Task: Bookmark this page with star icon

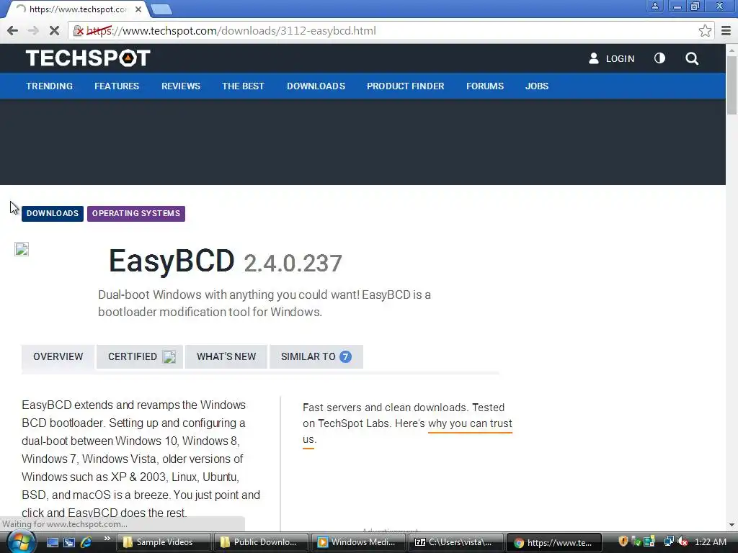Action: pos(705,31)
